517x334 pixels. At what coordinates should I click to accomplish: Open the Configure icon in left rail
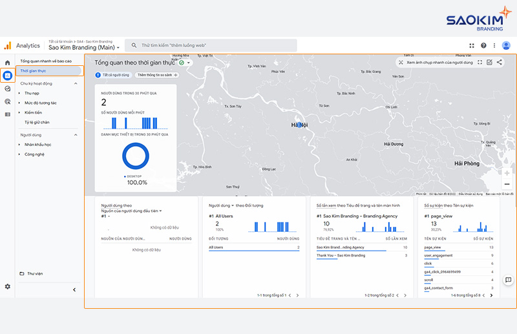tap(7, 114)
